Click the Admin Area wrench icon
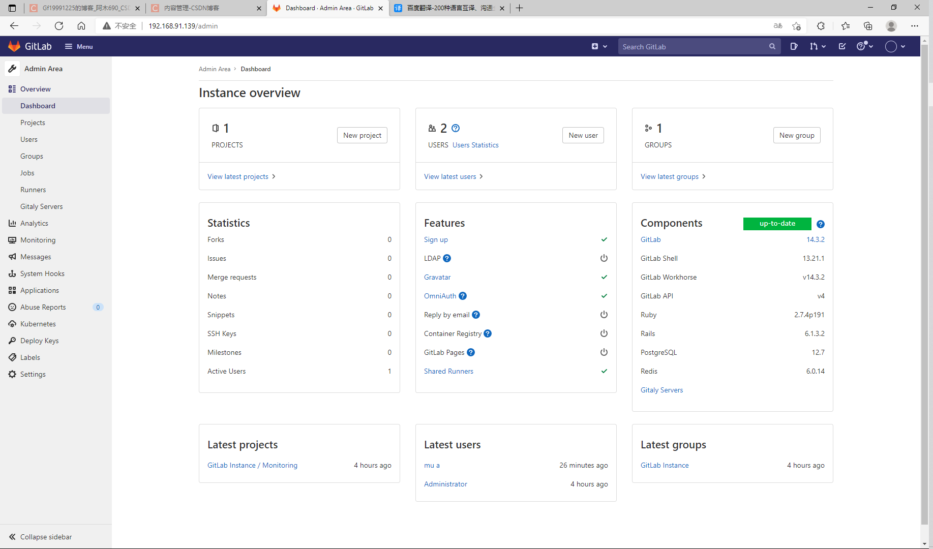Image resolution: width=933 pixels, height=549 pixels. pos(12,69)
